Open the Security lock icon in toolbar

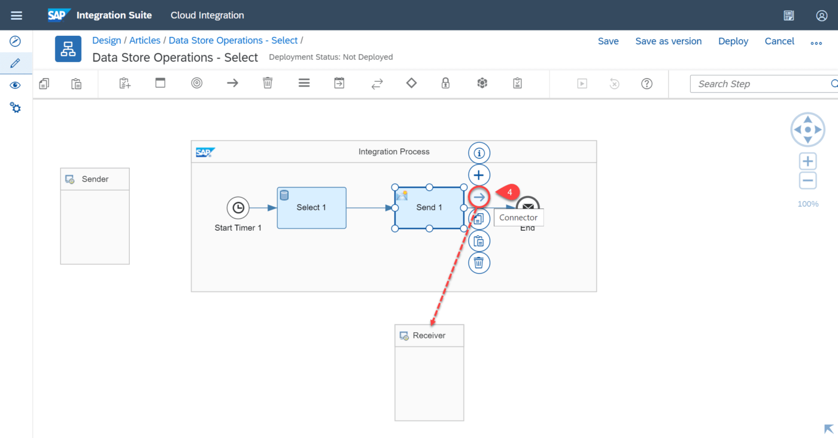click(445, 83)
